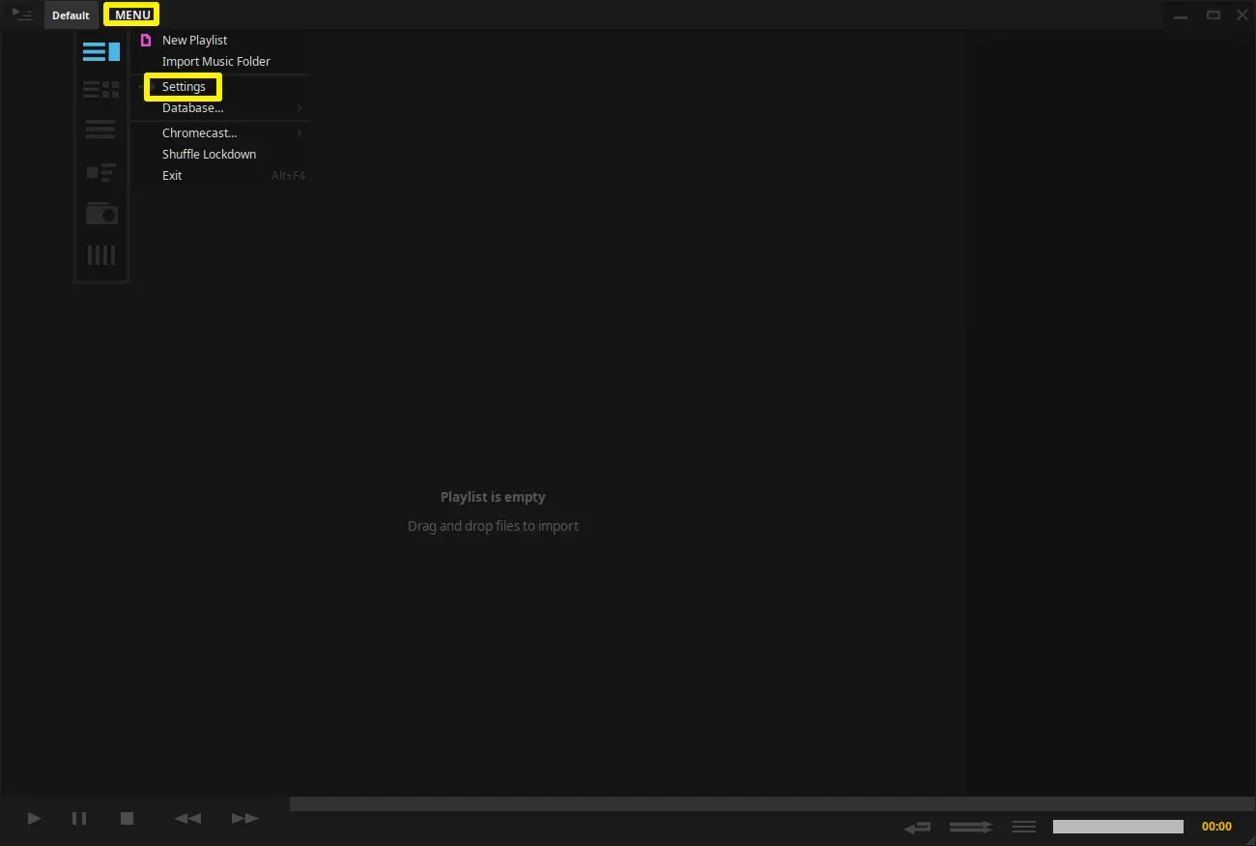Click the 00:00 time display
1256x846 pixels.
[x=1216, y=827]
